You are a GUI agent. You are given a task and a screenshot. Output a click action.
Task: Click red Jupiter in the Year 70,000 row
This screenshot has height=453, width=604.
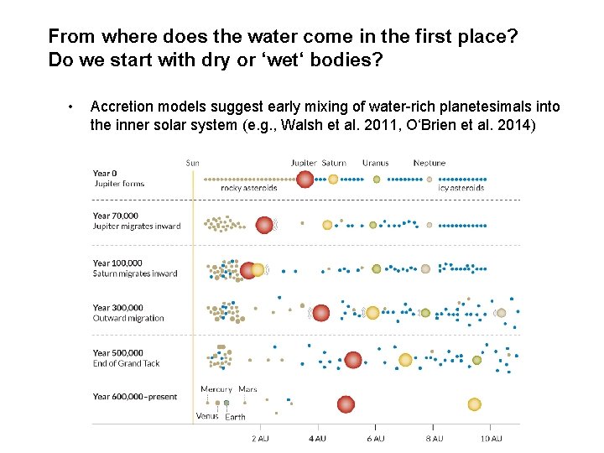(265, 224)
